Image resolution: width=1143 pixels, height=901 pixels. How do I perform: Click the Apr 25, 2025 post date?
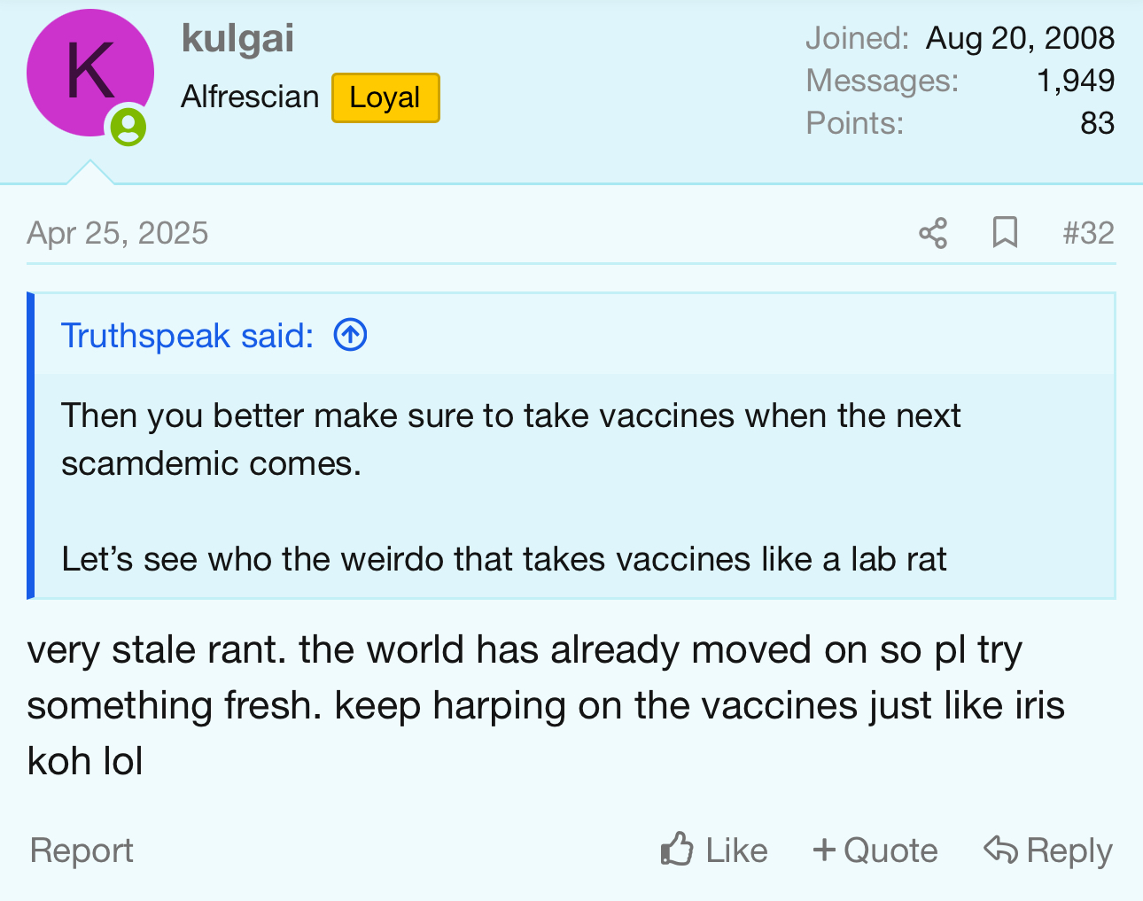118,233
